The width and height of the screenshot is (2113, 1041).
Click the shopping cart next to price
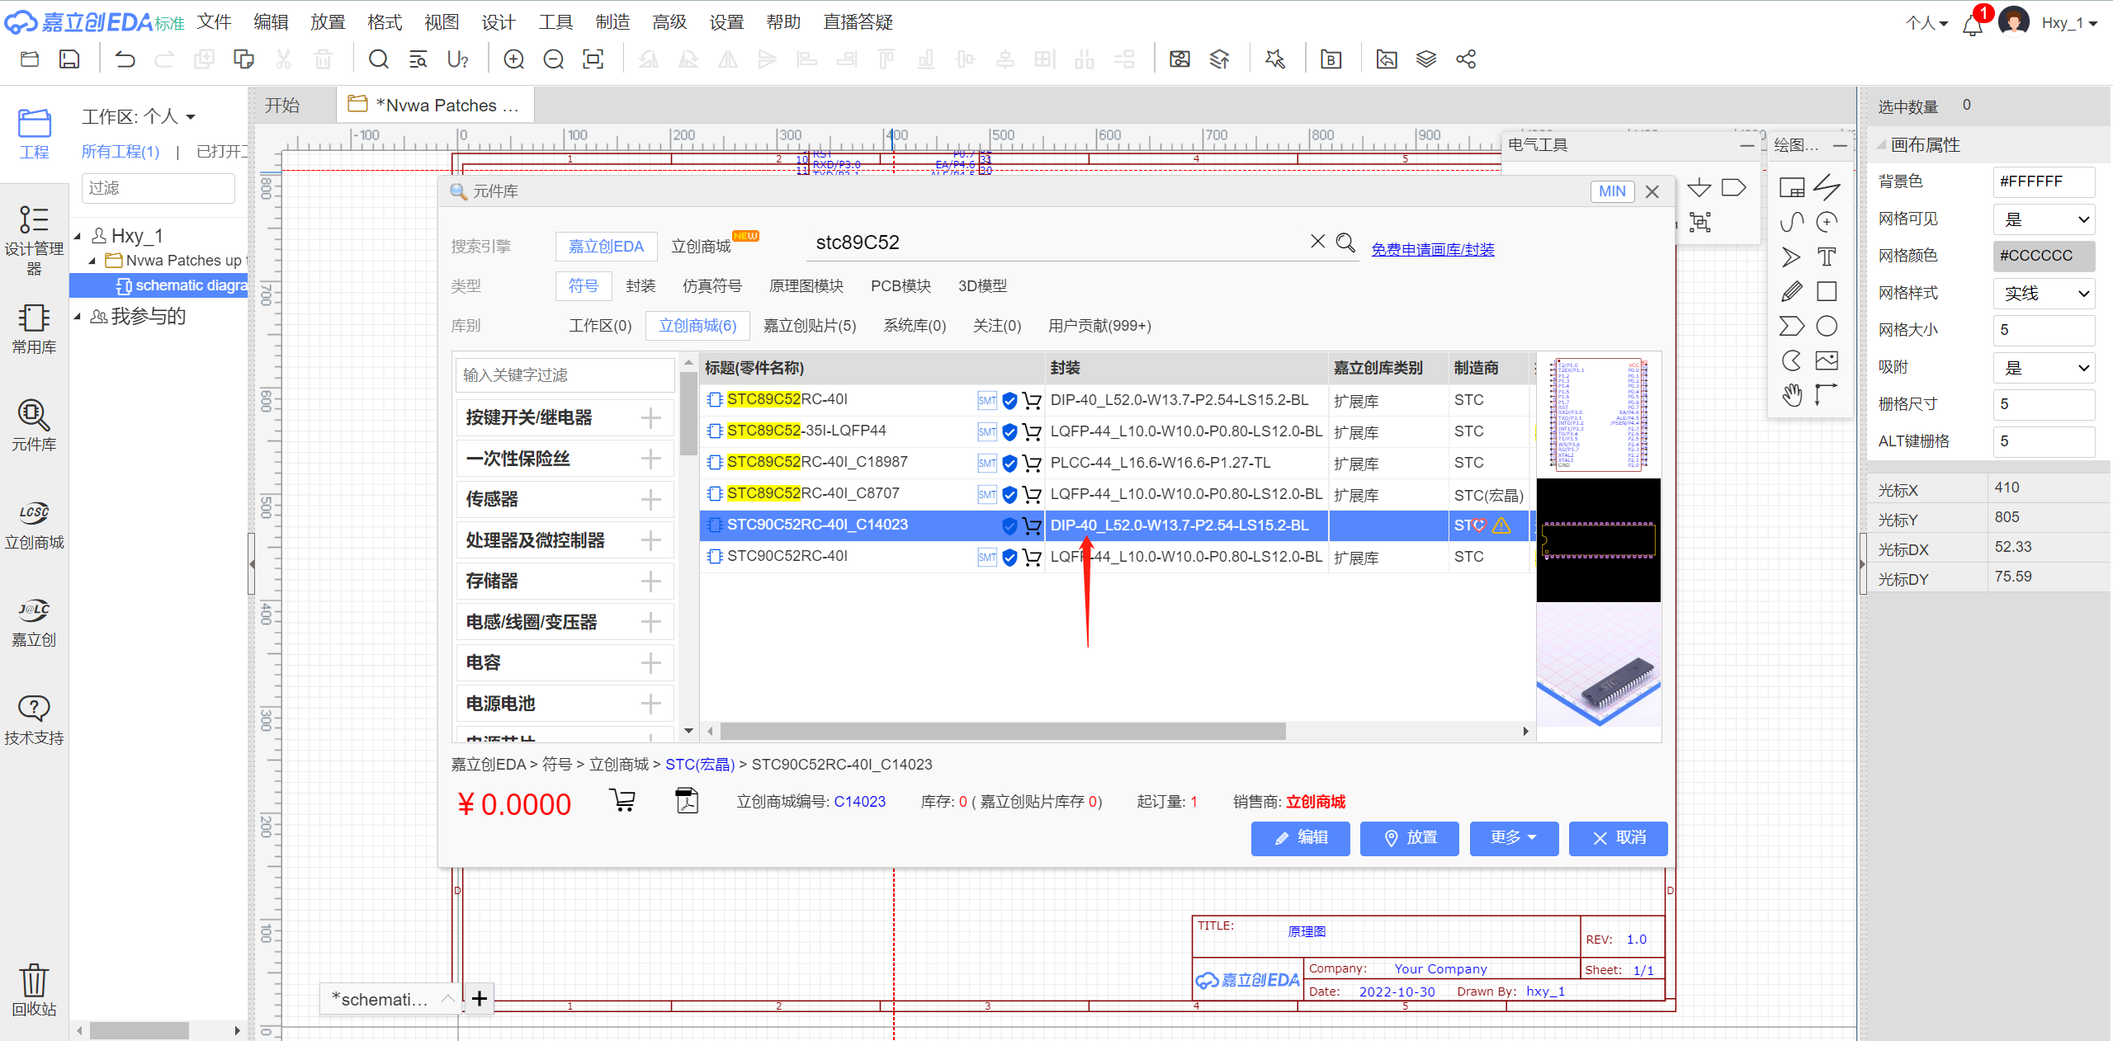pyautogui.click(x=622, y=800)
